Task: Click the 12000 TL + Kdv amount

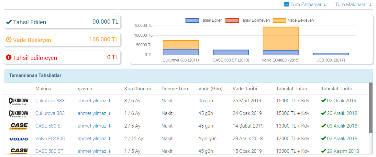Action: (293, 139)
